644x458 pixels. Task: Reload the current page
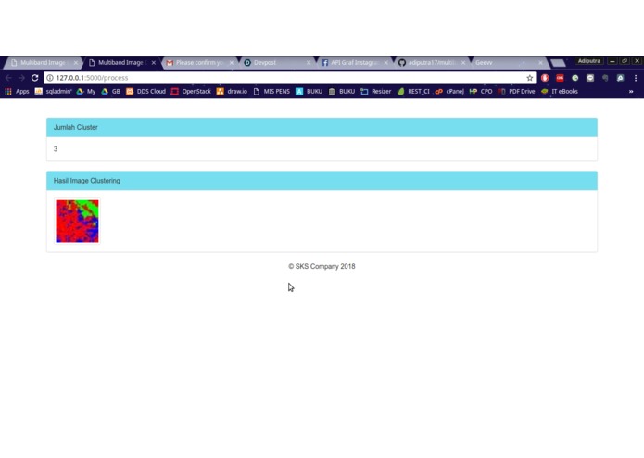click(35, 78)
